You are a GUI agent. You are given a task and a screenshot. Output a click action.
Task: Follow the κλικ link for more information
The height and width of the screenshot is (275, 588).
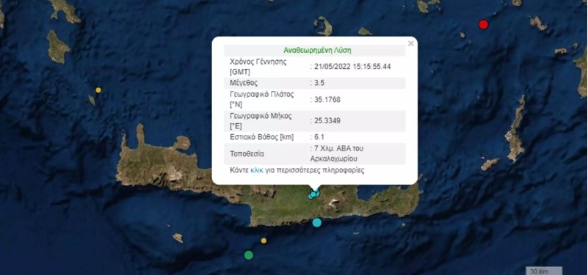(256, 170)
